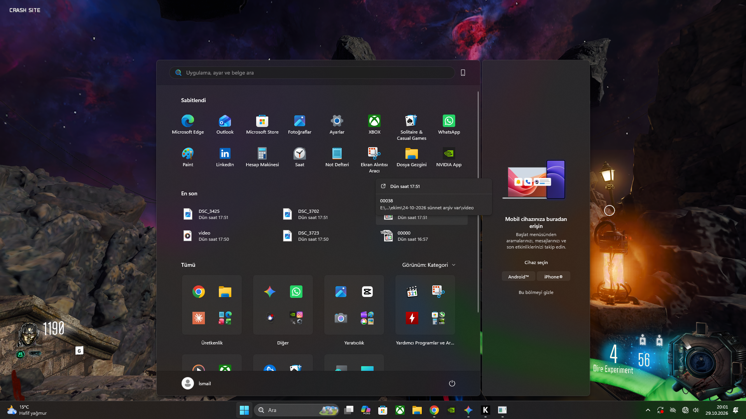Toggle the mobile device panel icon
This screenshot has width=746, height=419.
pos(463,73)
